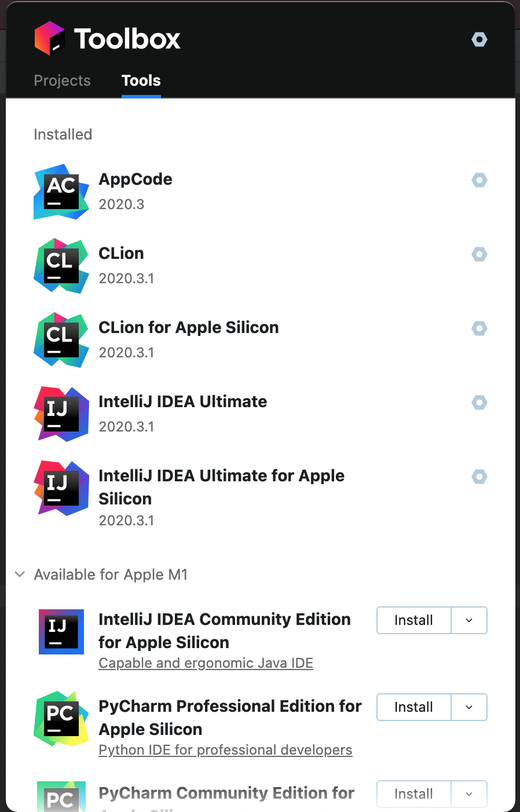
Task: Switch to the Projects tab
Action: pyautogui.click(x=62, y=81)
